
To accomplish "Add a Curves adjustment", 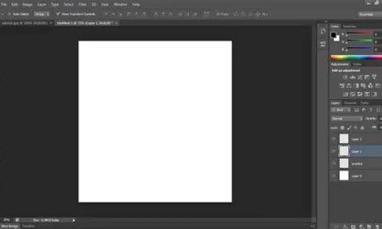I will click(x=359, y=77).
